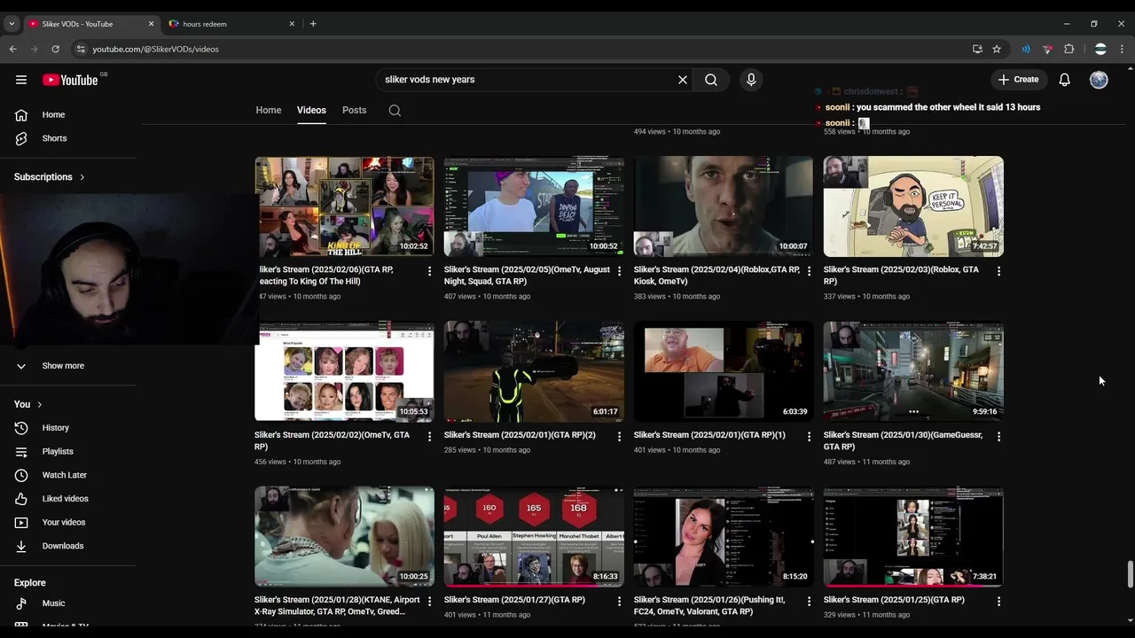Open options for 2025/02/02 stream video
This screenshot has height=638, width=1135.
(x=430, y=437)
